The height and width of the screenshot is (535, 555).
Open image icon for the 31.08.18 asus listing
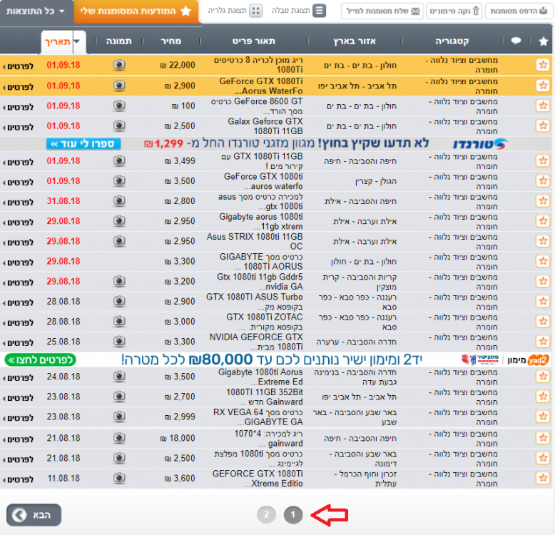pyautogui.click(x=119, y=200)
